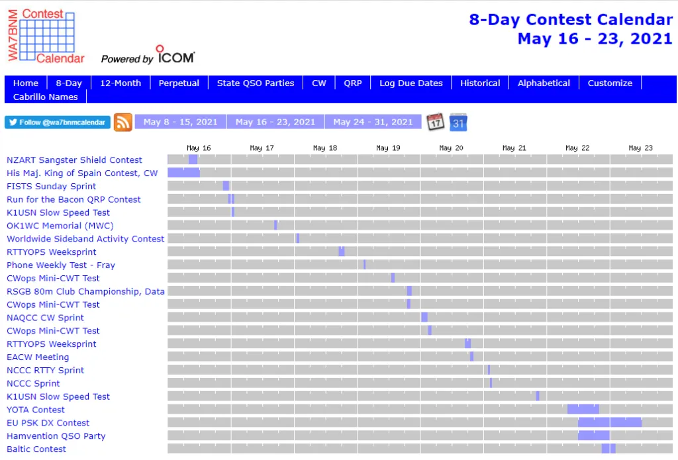Click EU PSK DX Contest timeline bar
Image resolution: width=678 pixels, height=460 pixels.
[x=609, y=422]
